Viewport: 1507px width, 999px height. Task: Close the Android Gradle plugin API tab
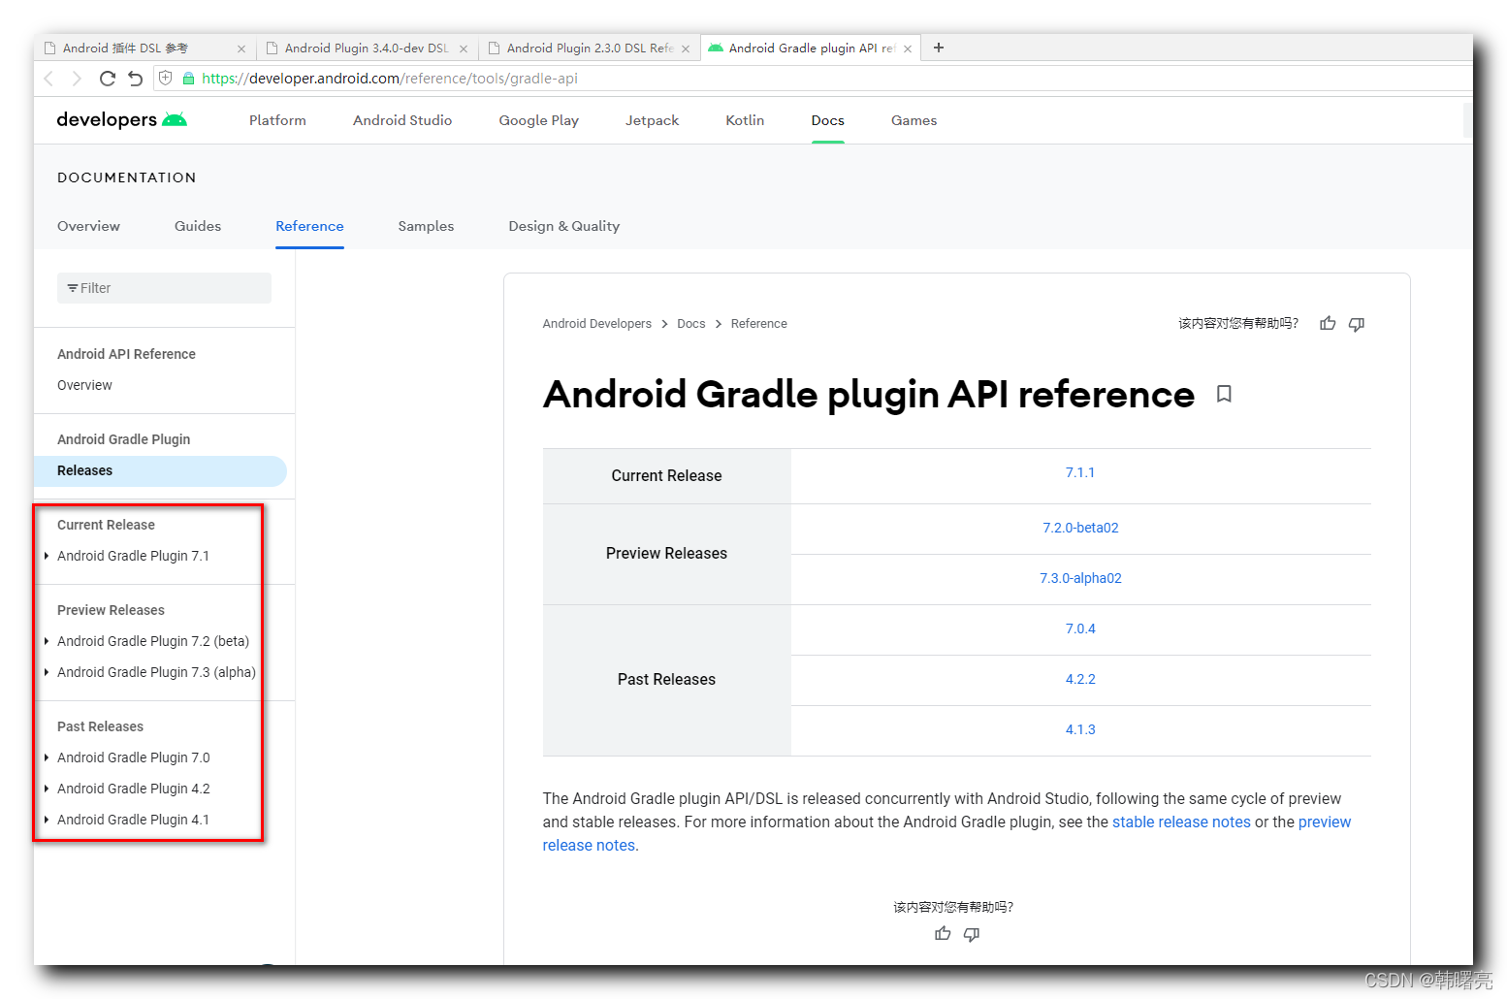tap(908, 48)
